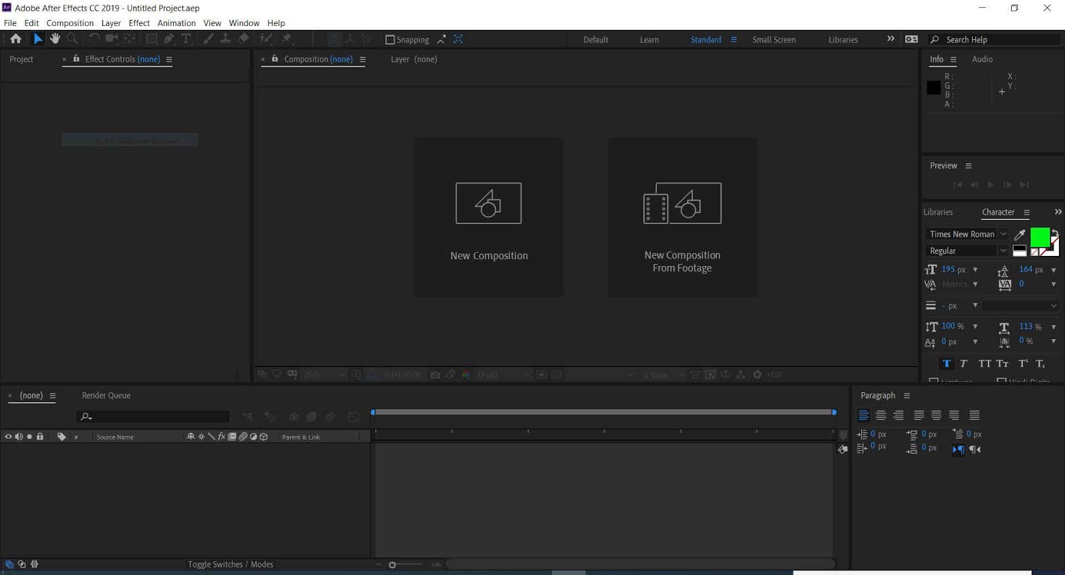Switch to the Default workspace

[x=596, y=40]
